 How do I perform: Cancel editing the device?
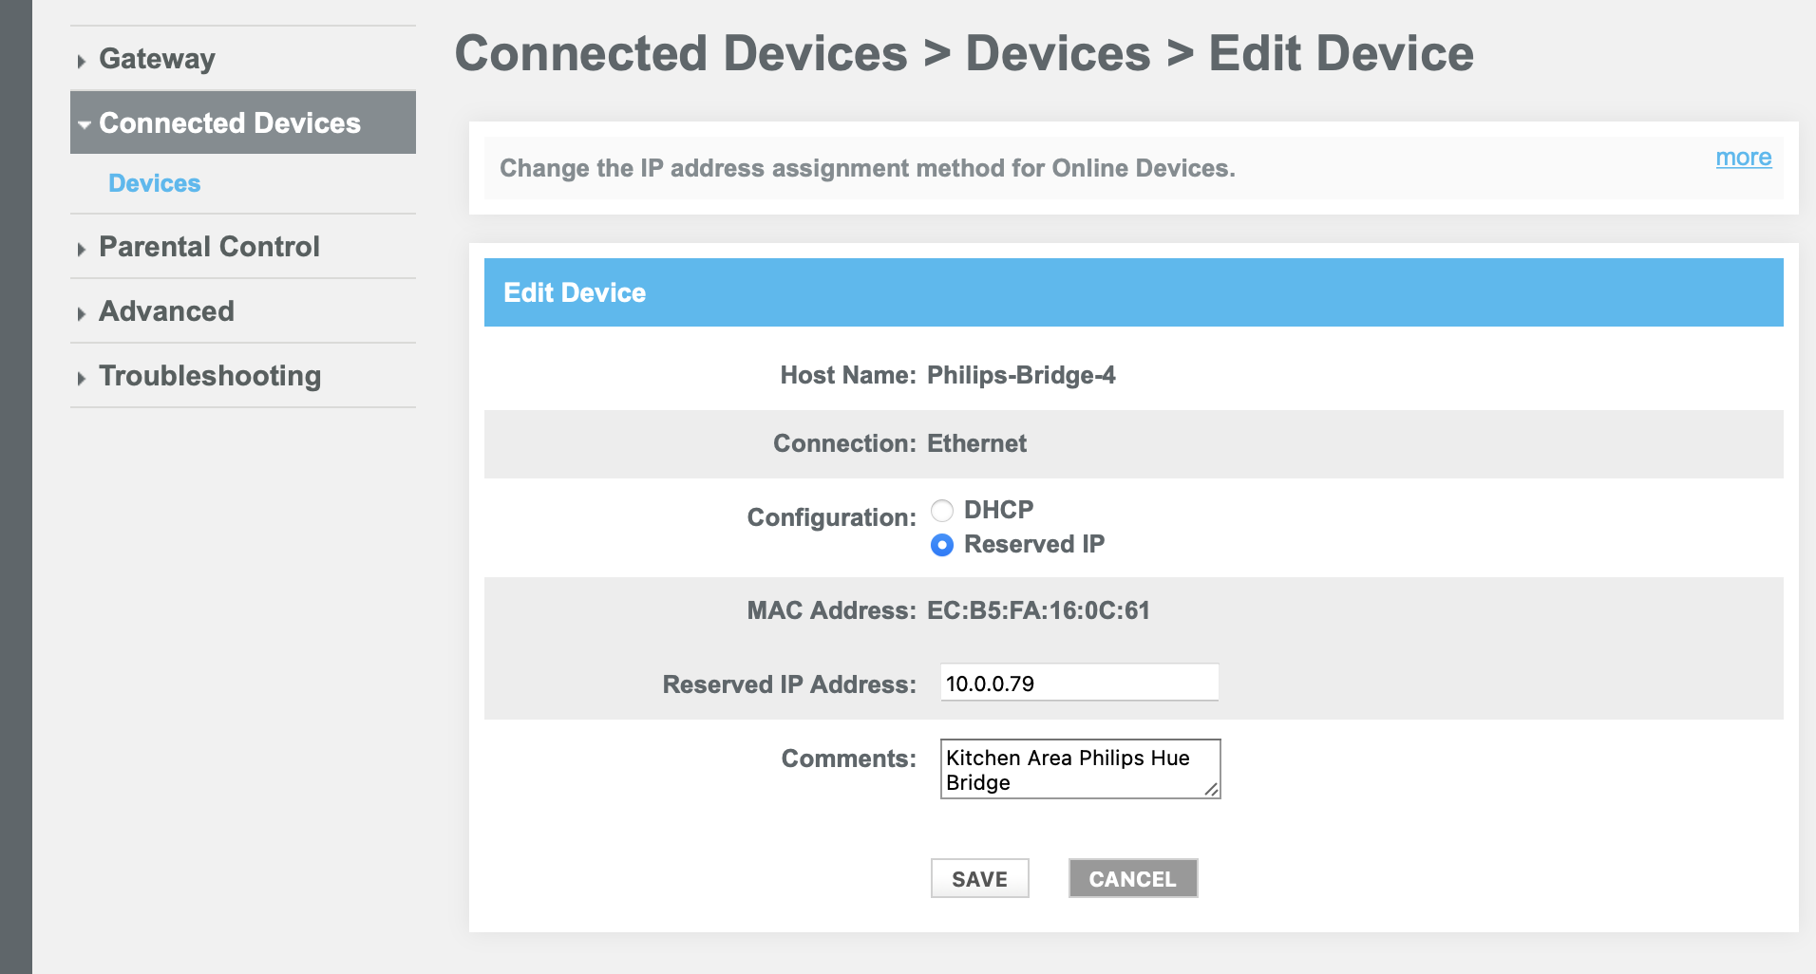[x=1132, y=878]
